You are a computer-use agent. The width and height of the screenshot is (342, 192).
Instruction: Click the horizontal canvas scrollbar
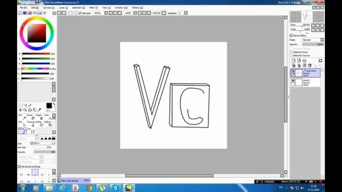click(169, 175)
